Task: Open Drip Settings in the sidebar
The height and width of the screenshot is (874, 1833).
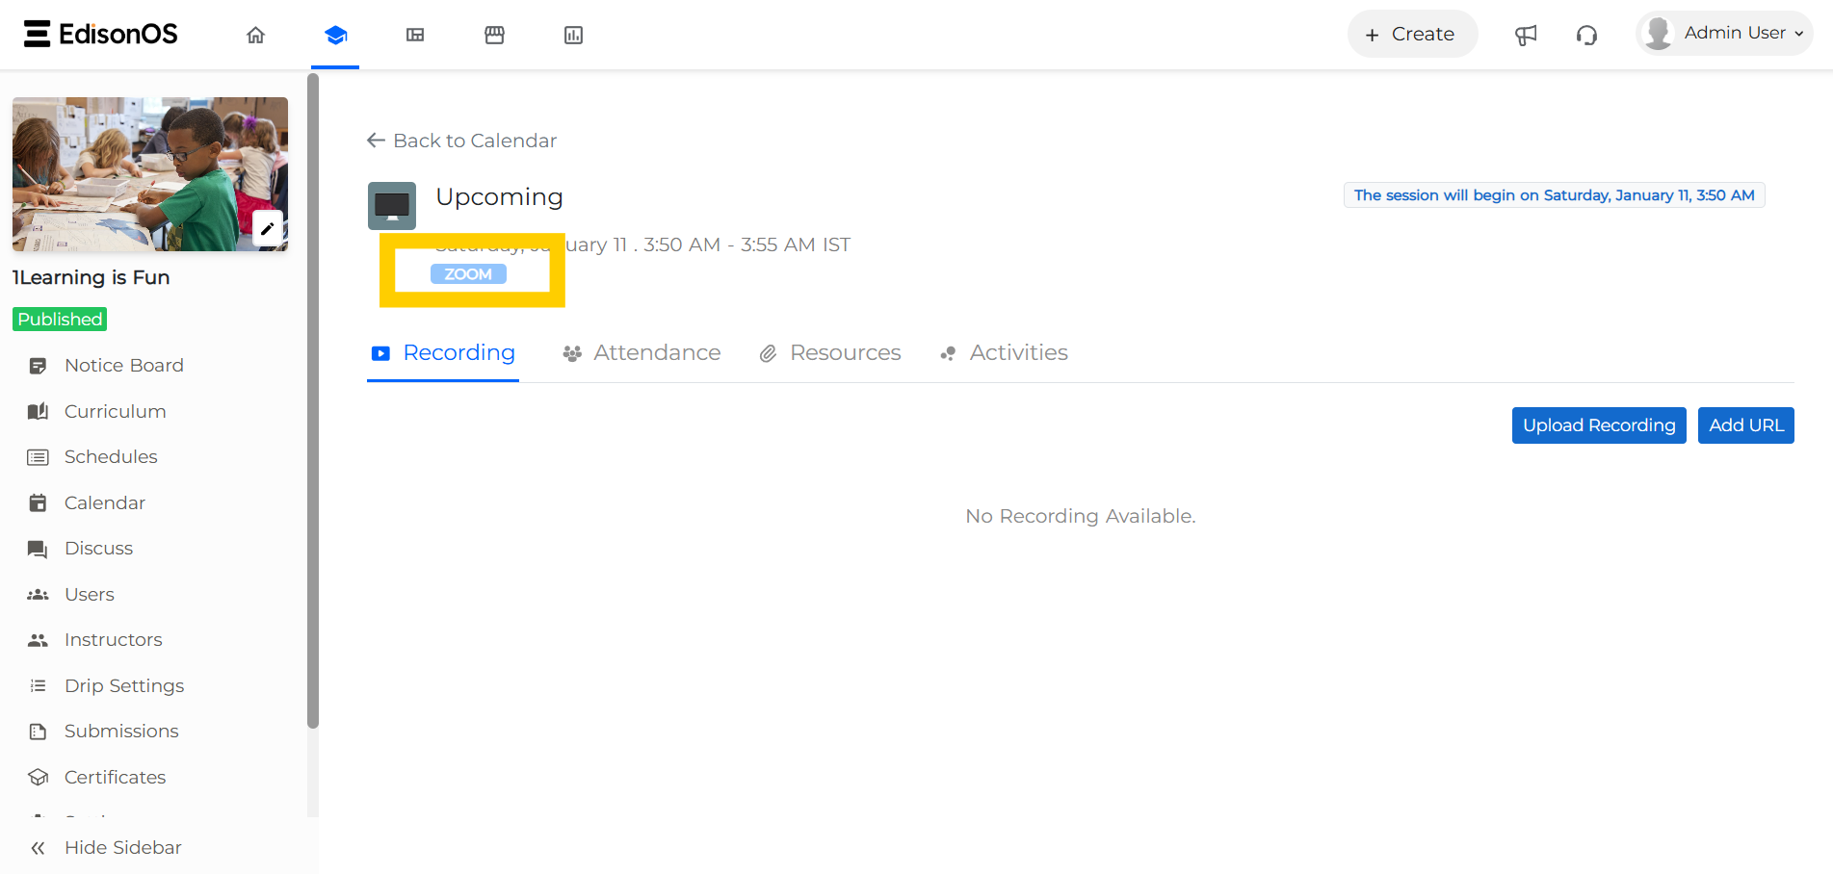Action: (124, 685)
